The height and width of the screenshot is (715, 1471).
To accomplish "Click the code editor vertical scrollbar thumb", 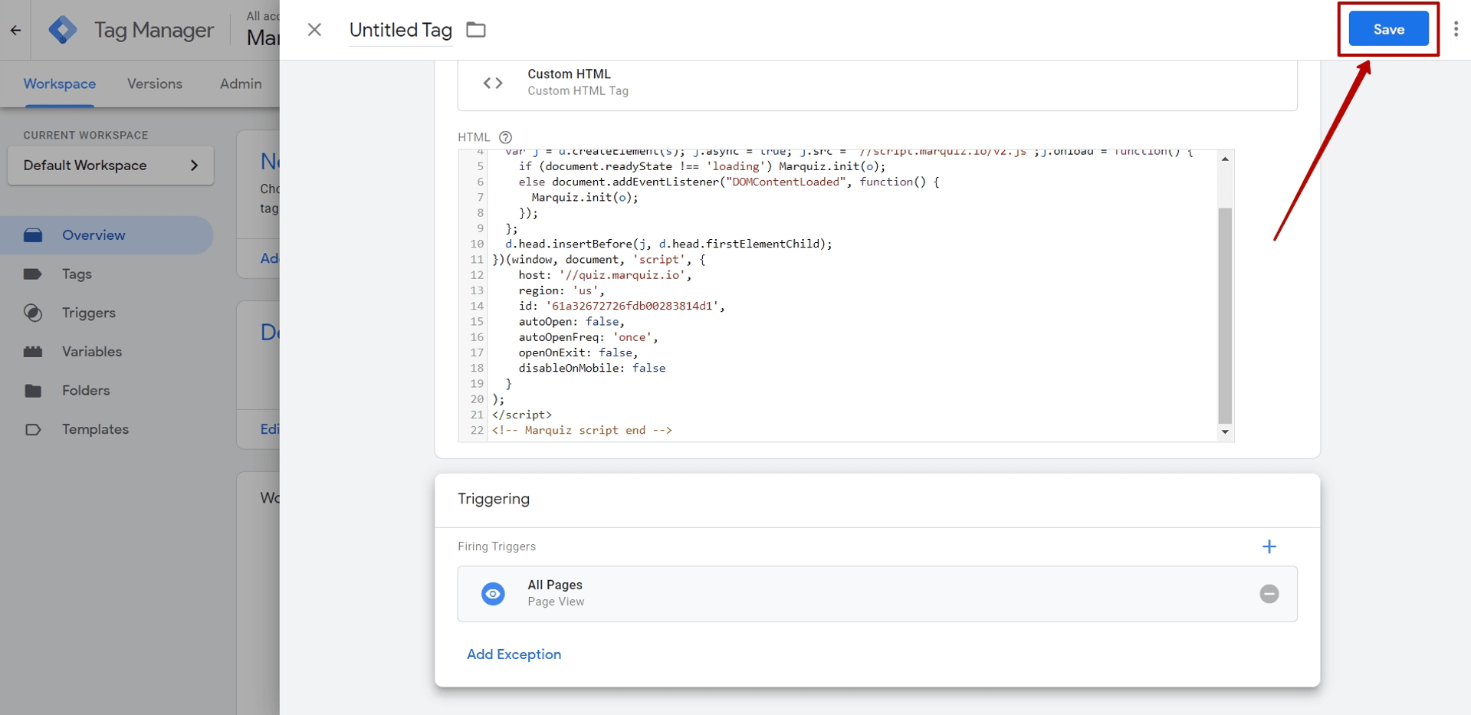I will click(x=1225, y=315).
